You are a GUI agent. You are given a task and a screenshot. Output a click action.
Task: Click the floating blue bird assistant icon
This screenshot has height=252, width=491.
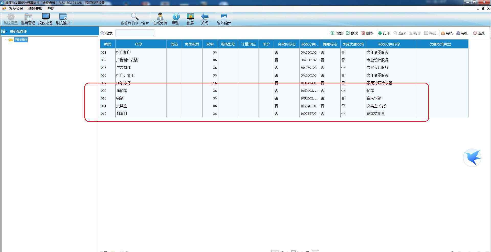tap(472, 158)
